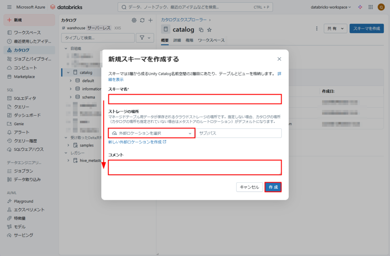Open Genie in the sidebar
This screenshot has width=390, height=256.
coord(29,124)
